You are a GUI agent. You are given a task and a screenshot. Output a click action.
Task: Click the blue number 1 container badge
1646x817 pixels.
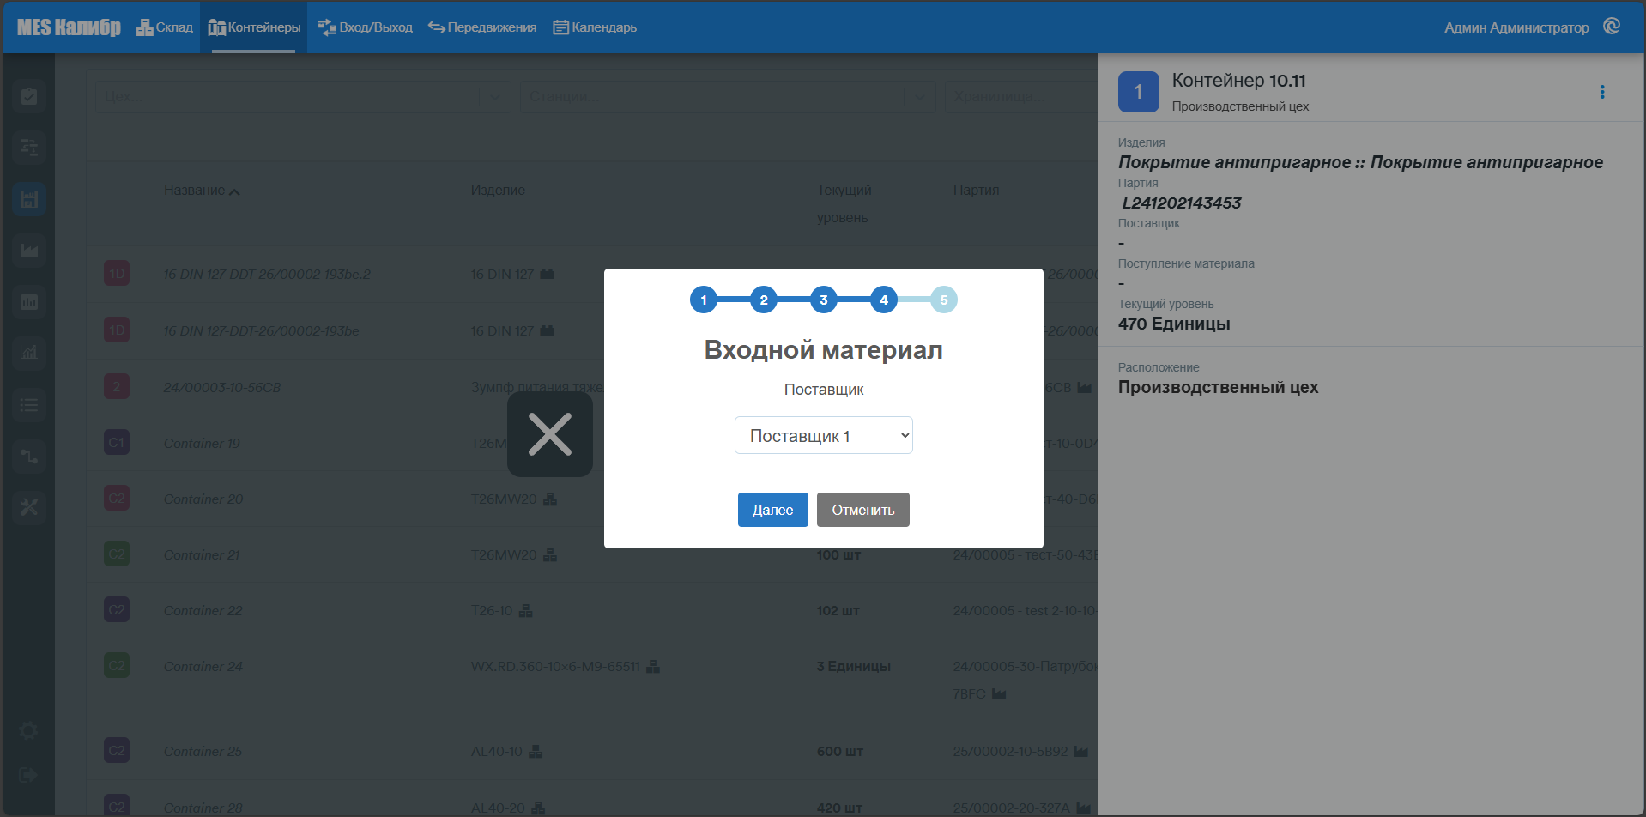pyautogui.click(x=1138, y=92)
